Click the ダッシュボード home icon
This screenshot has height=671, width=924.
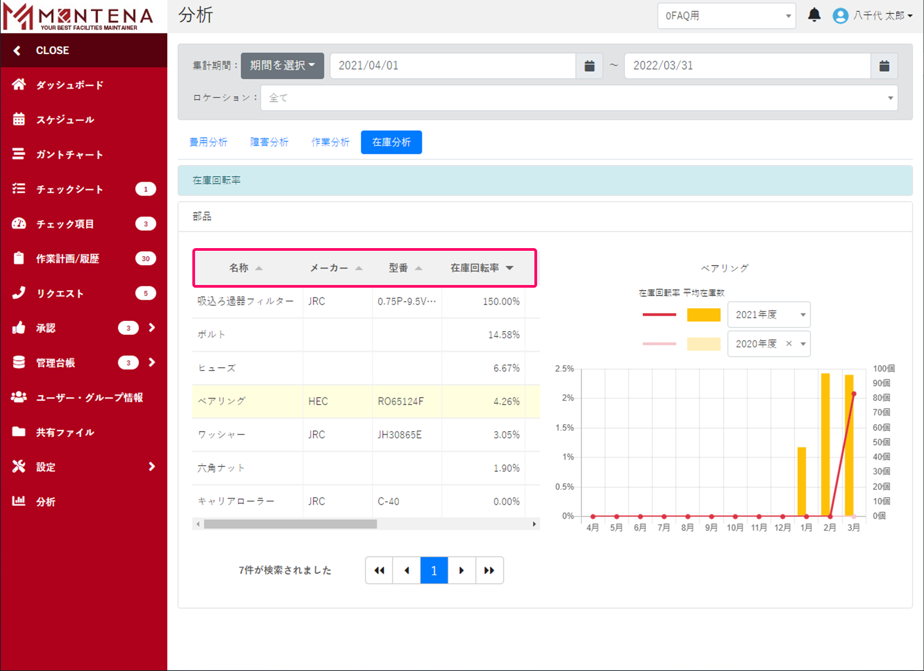click(x=19, y=84)
